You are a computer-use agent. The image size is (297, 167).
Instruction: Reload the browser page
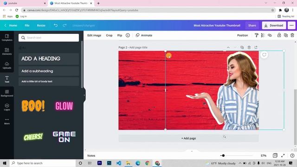tap(17, 10)
